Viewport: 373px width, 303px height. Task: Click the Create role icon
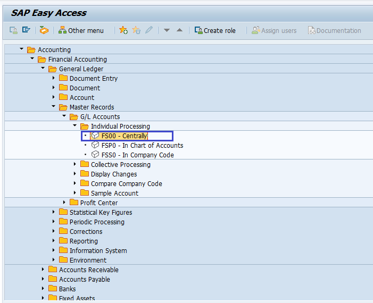[198, 30]
